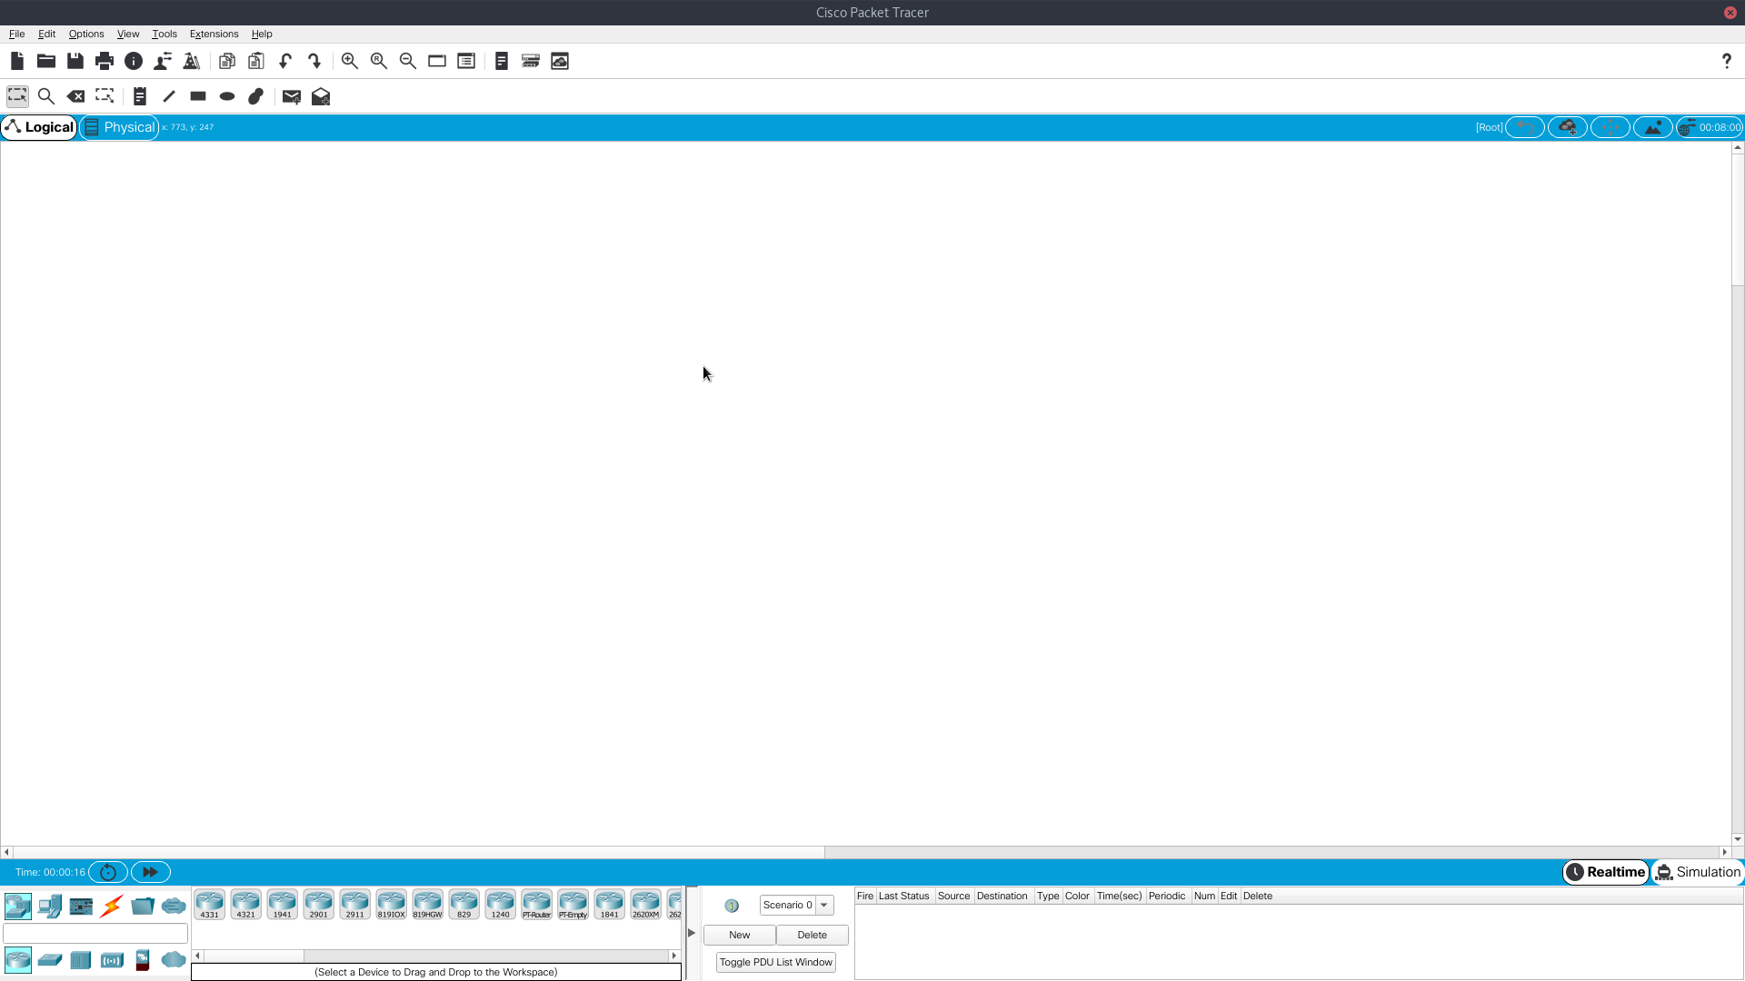The height and width of the screenshot is (981, 1745).
Task: Open the Extensions menu
Action: point(214,34)
